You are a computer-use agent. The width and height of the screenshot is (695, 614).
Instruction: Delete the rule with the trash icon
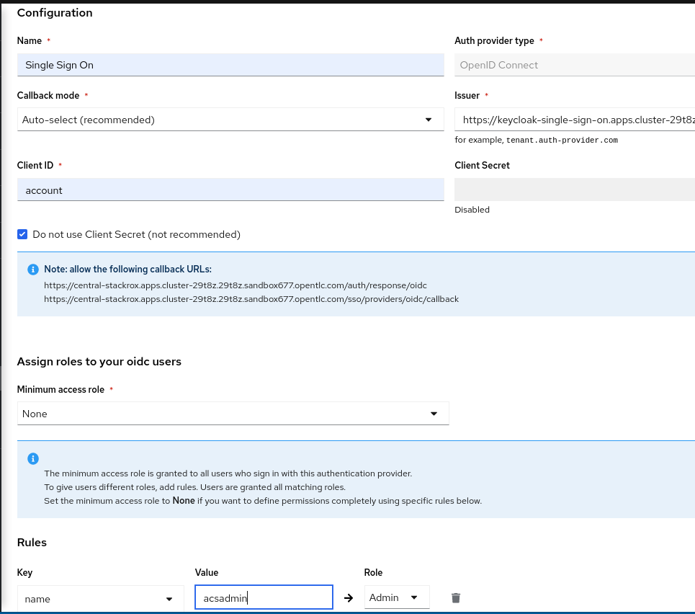(x=455, y=597)
